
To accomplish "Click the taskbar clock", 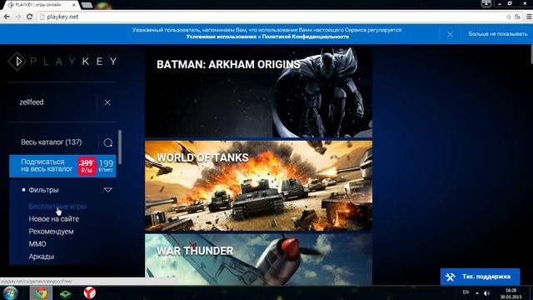I will click(x=511, y=293).
